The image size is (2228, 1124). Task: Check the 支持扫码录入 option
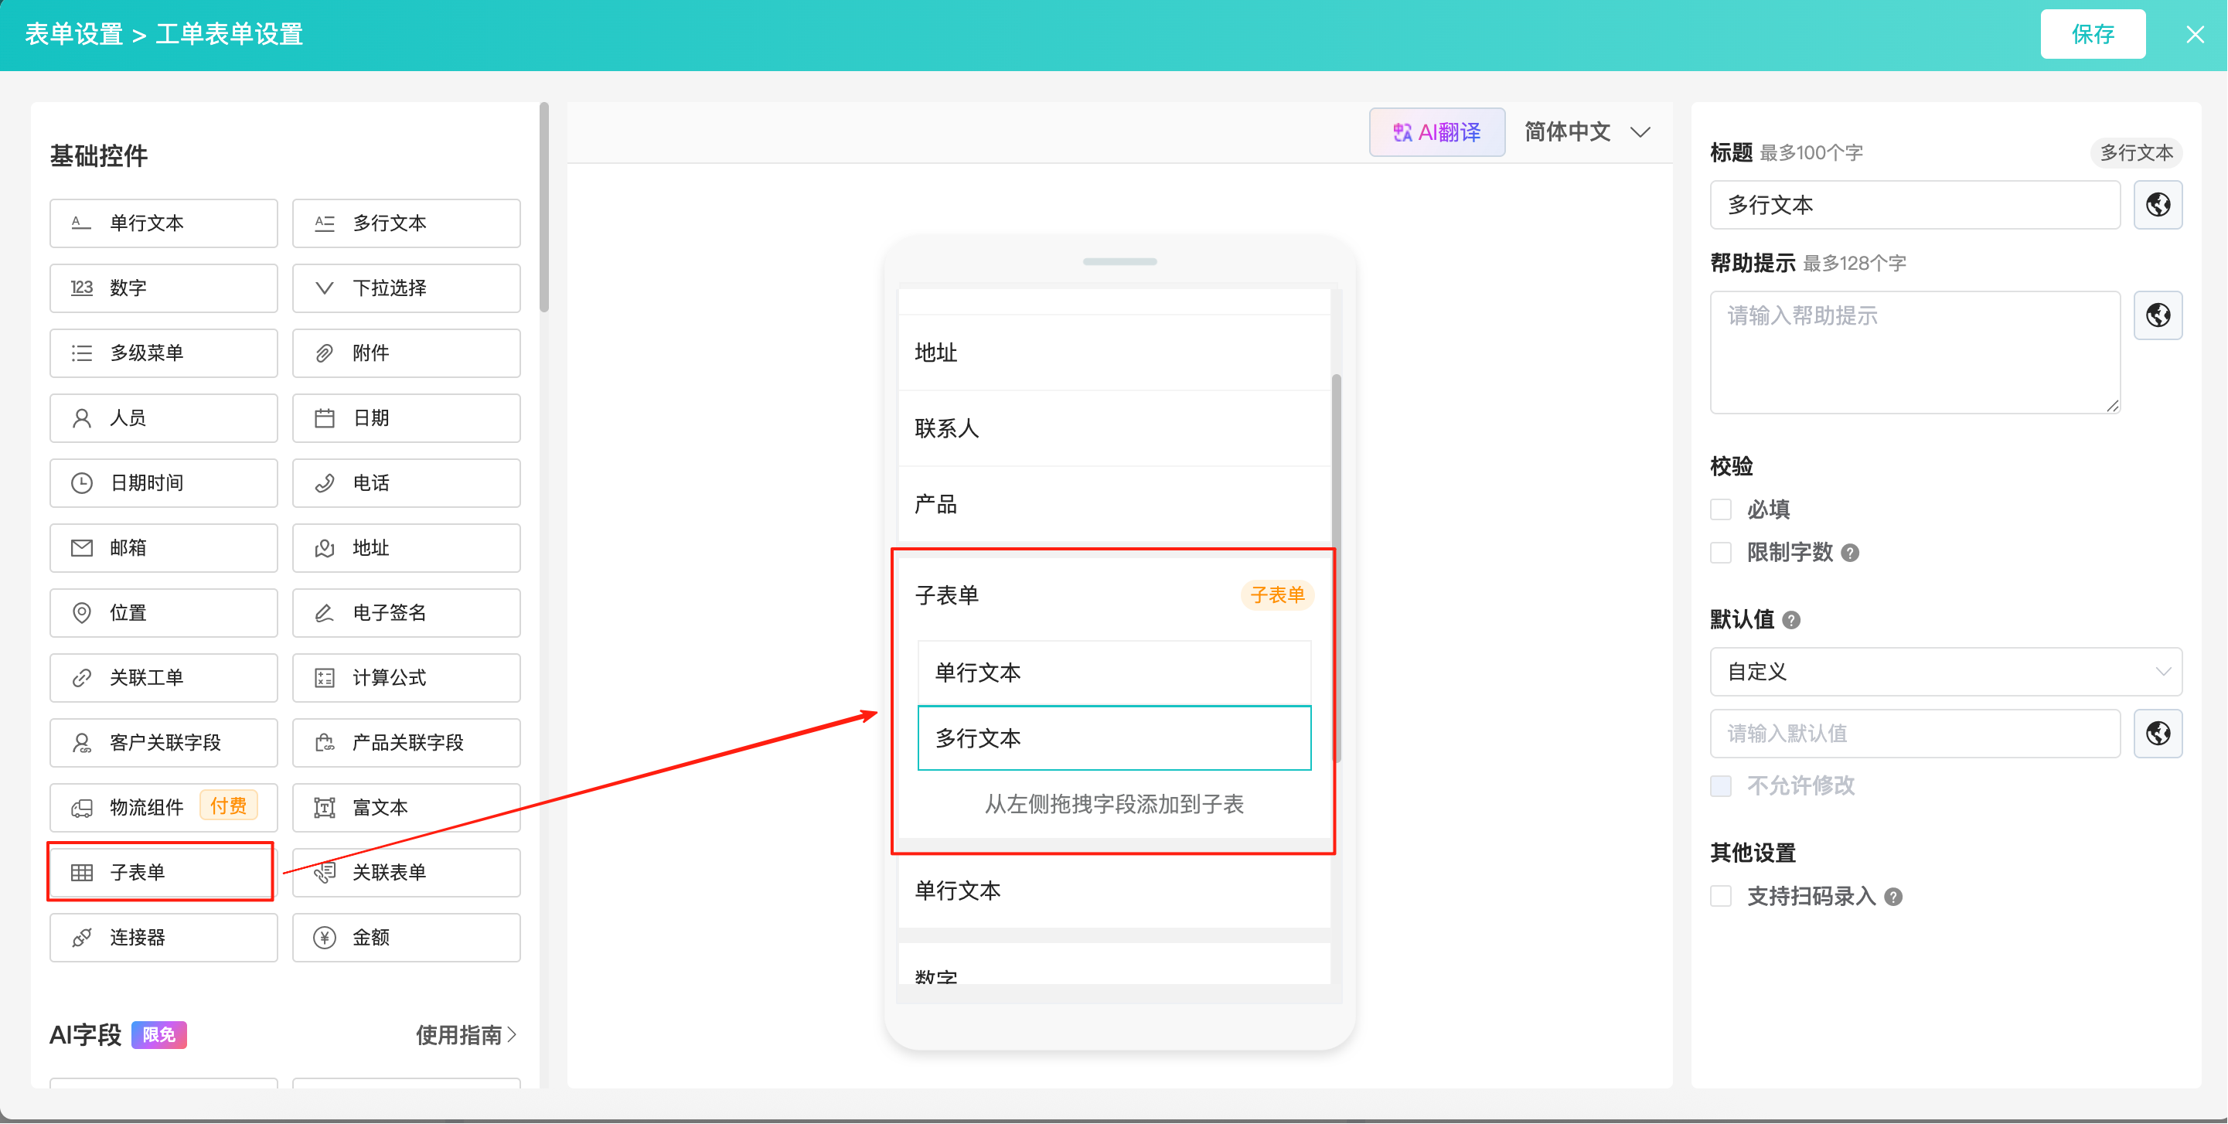1721,897
